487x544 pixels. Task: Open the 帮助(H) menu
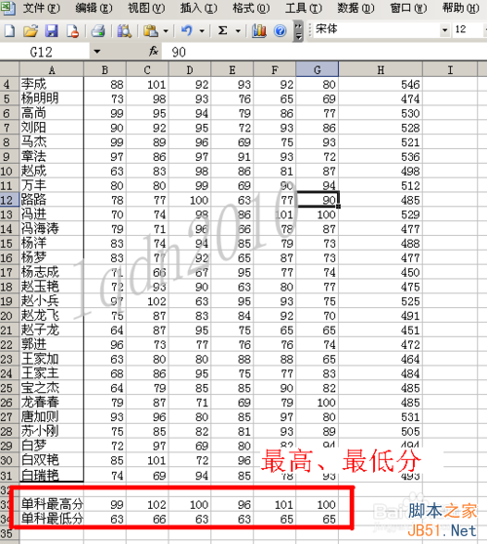coord(461,8)
